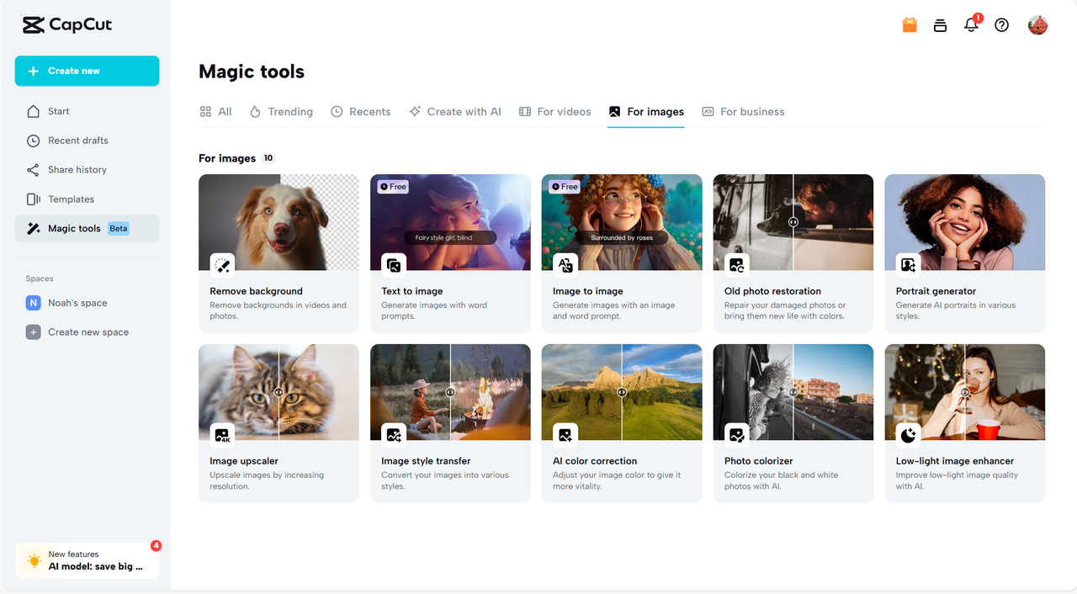Click the Old photo restoration title text
This screenshot has height=594, width=1077.
click(772, 291)
